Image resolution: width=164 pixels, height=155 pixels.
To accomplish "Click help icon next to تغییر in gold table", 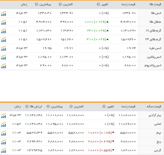I will pos(98,4).
